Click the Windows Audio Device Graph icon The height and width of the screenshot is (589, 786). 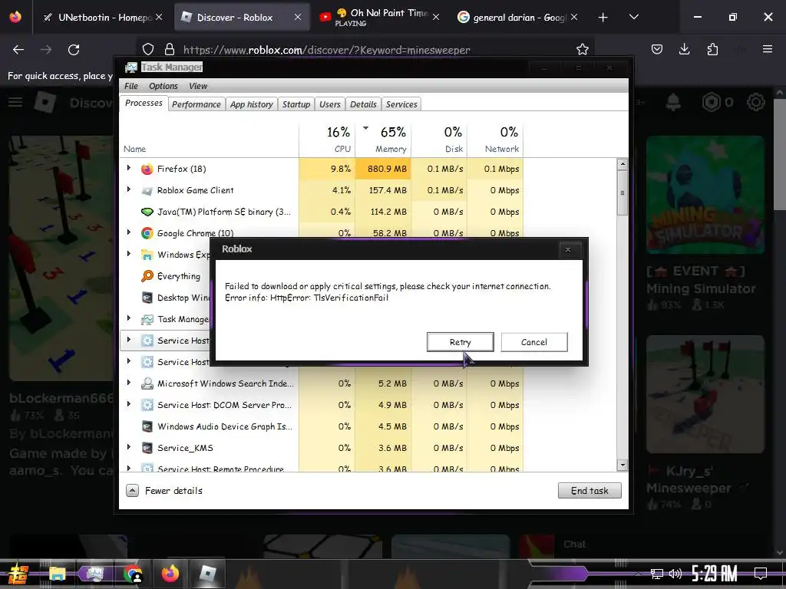(147, 426)
